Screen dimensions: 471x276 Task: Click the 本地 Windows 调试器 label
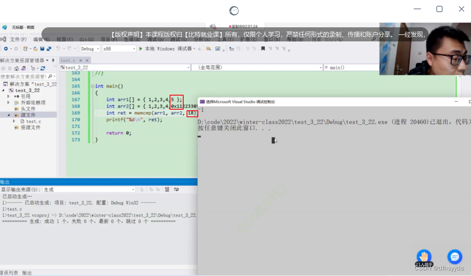[168, 49]
